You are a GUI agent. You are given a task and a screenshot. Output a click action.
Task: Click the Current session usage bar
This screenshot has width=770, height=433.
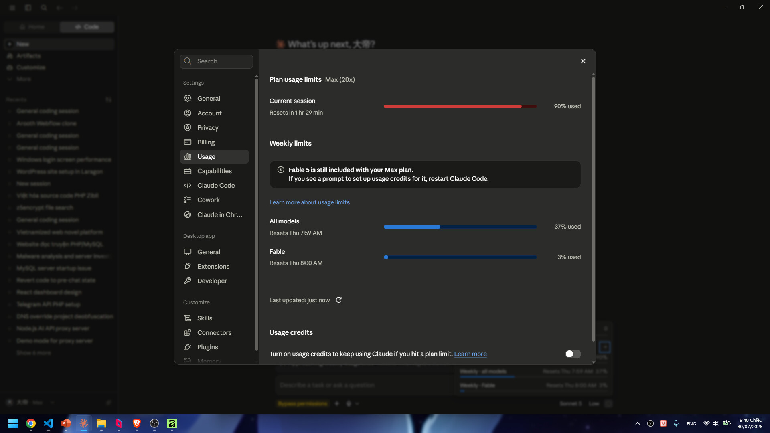click(460, 106)
